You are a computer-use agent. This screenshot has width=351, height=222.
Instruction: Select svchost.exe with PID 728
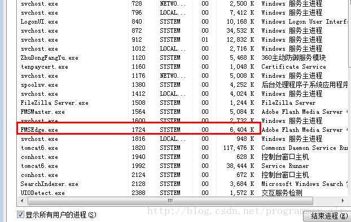[x=39, y=4]
